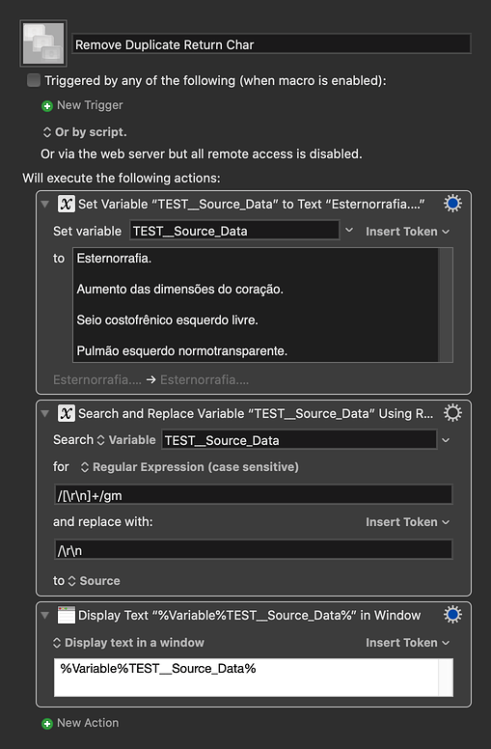Click the Search and Replace action's X icon

[66, 413]
